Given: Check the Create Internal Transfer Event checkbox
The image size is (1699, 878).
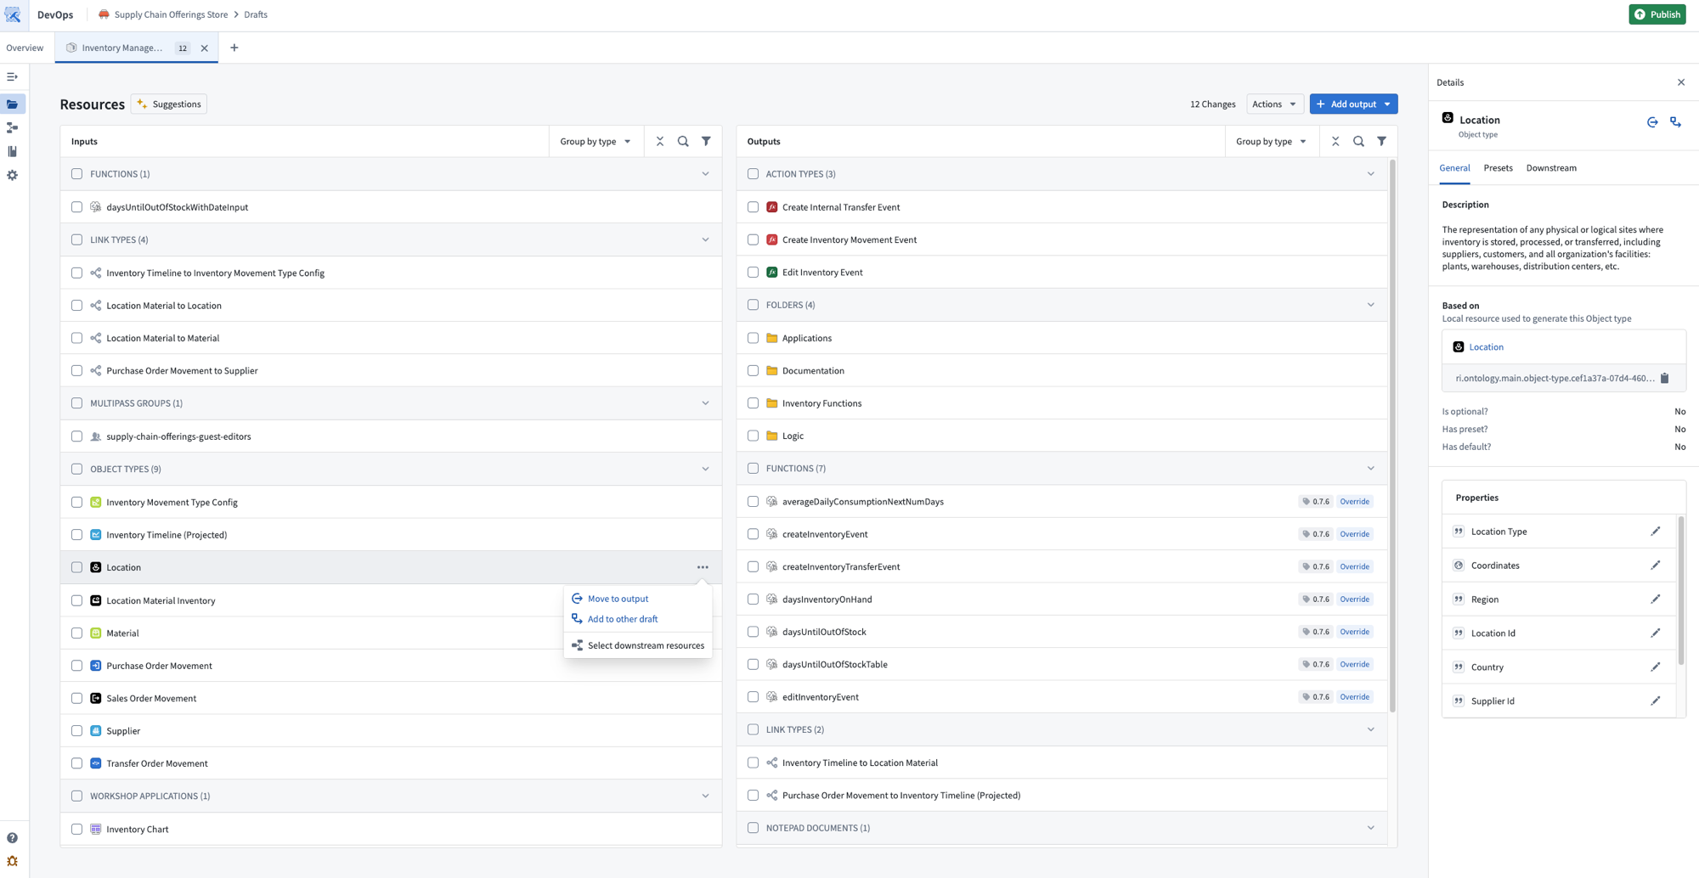Looking at the screenshot, I should click(753, 207).
